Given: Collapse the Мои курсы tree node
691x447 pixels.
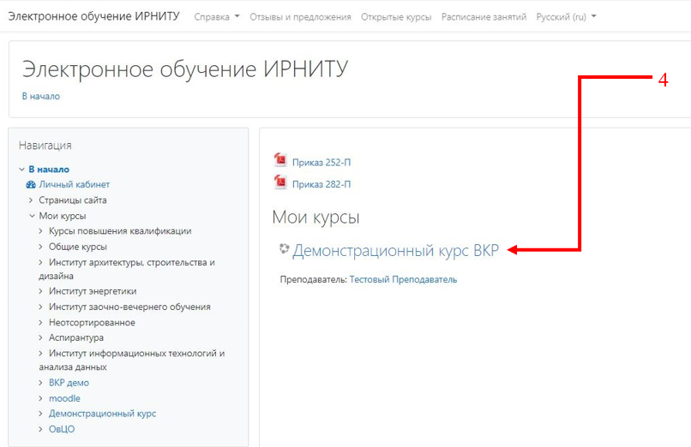Looking at the screenshot, I should pyautogui.click(x=32, y=216).
